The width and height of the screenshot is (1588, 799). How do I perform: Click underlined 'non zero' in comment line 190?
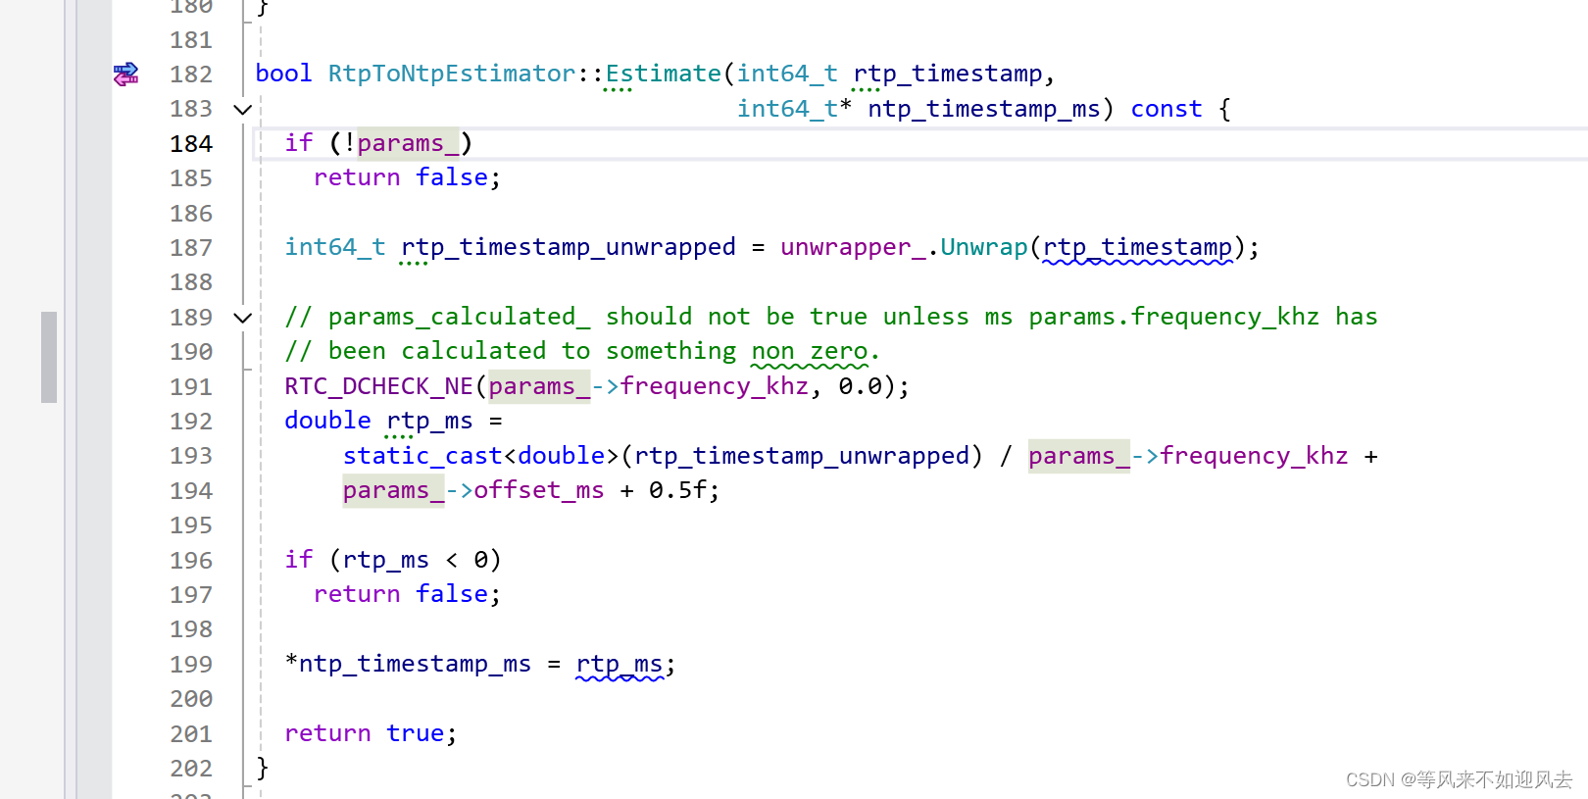[810, 351]
